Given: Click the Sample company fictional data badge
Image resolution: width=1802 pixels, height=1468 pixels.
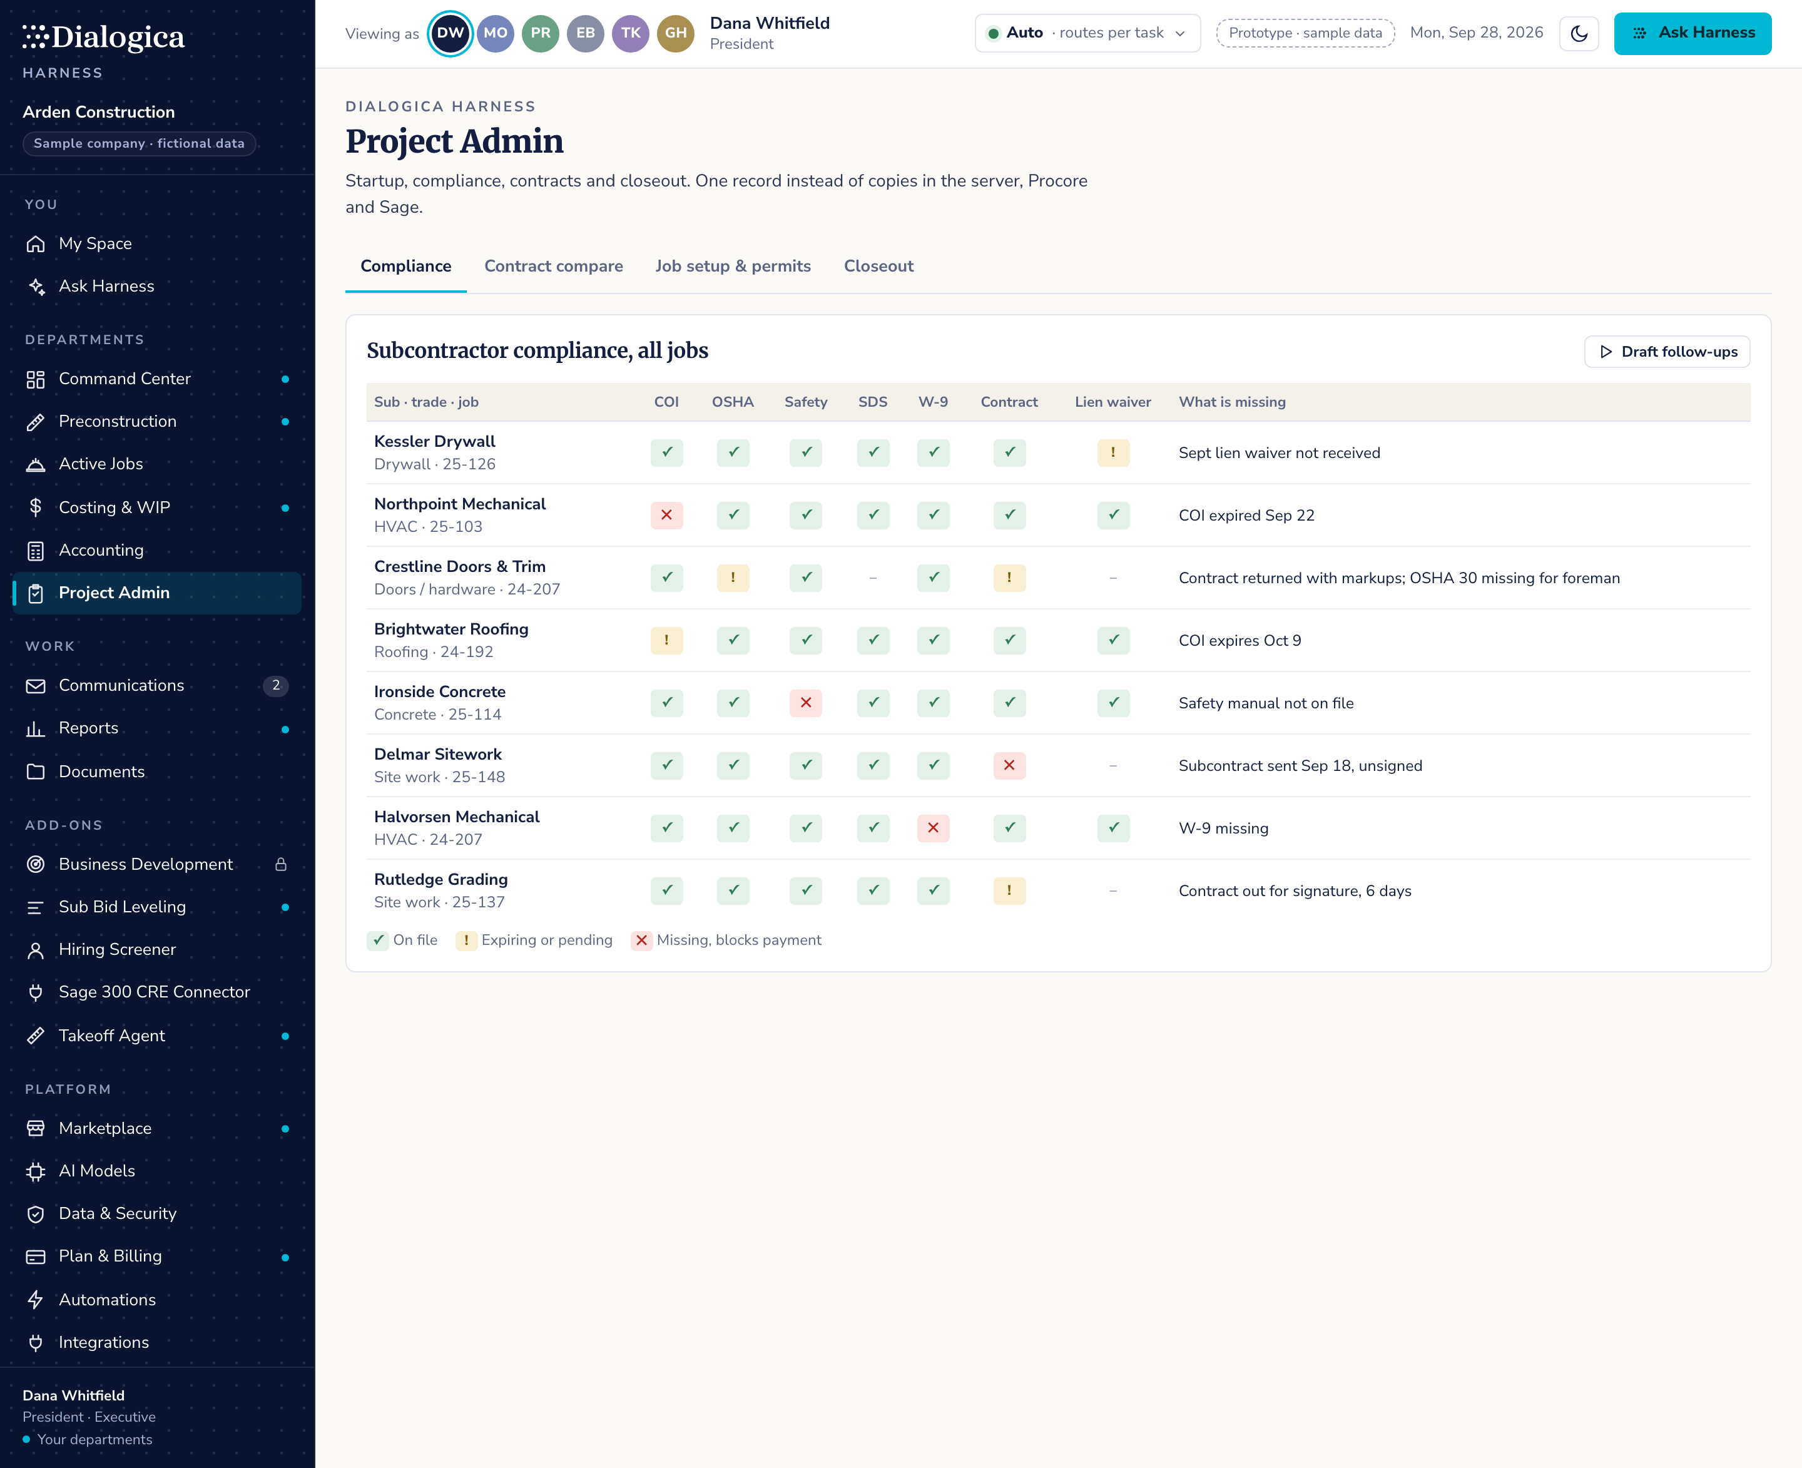Looking at the screenshot, I should 139,144.
